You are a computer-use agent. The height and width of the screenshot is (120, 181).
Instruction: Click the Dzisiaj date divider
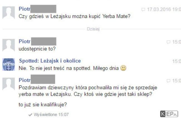click(x=93, y=29)
